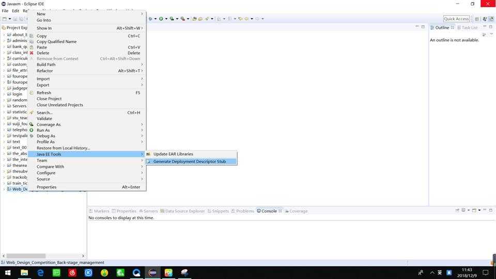The width and height of the screenshot is (496, 279).
Task: Maximize the Outline view panel
Action: coord(491,27)
